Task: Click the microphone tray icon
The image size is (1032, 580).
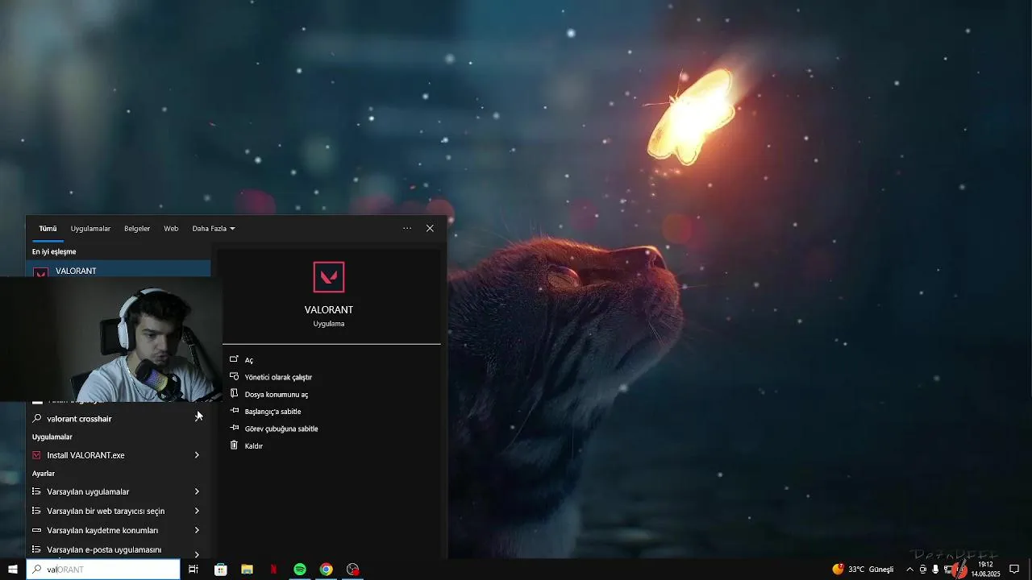Action: [x=935, y=570]
